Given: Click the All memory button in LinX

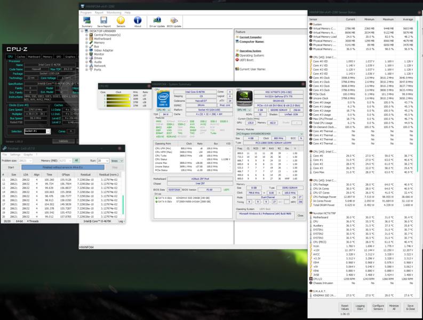Looking at the screenshot, I should point(76,161).
